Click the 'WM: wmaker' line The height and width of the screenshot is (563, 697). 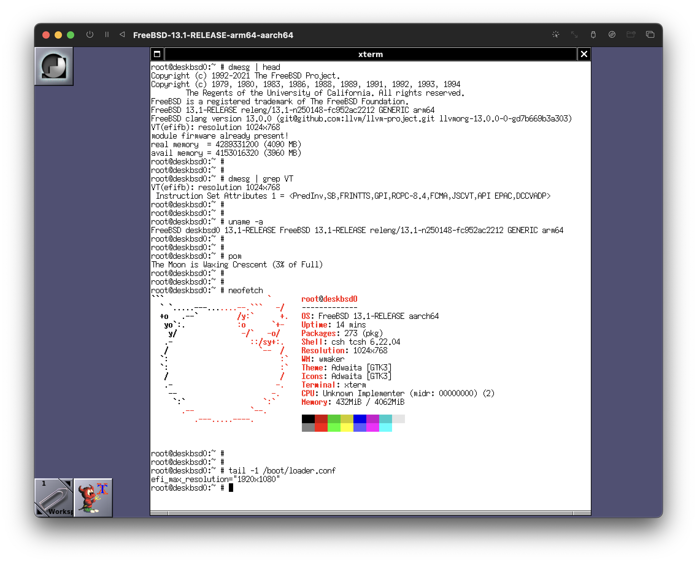(x=323, y=359)
